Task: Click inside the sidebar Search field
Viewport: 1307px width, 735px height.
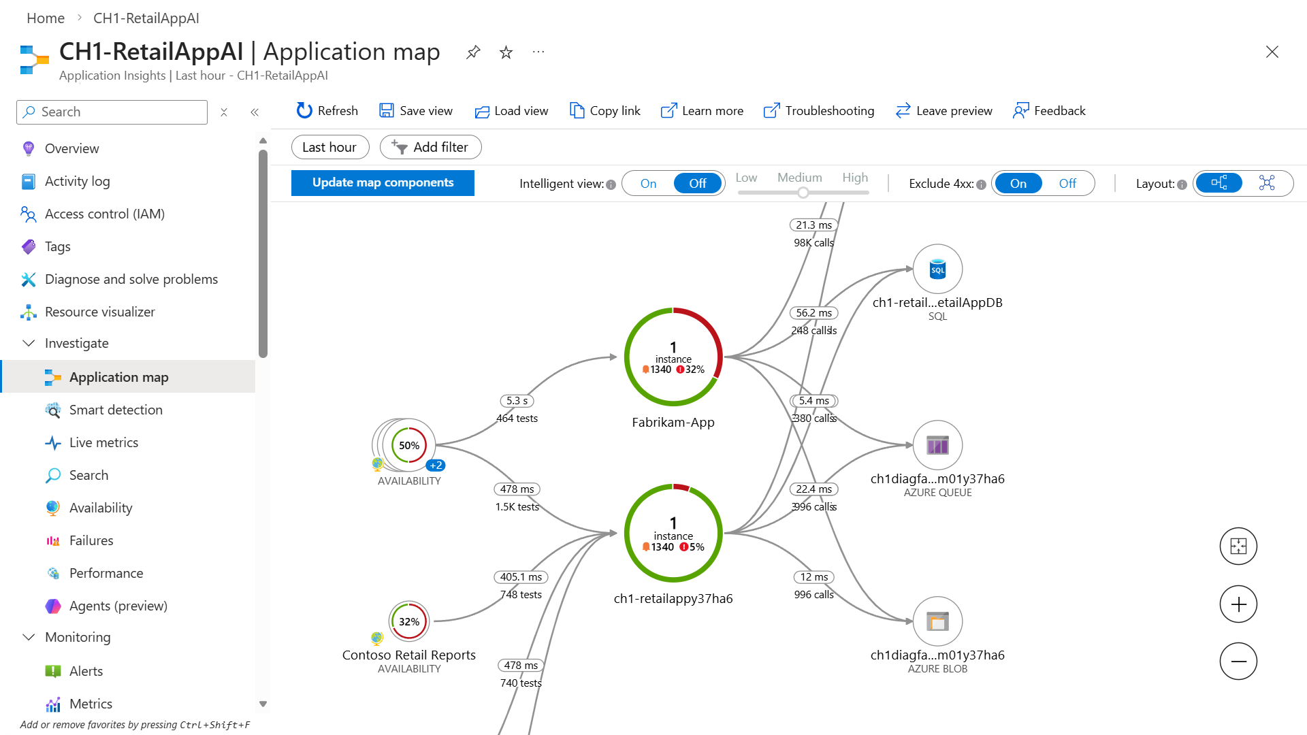Action: 111,112
